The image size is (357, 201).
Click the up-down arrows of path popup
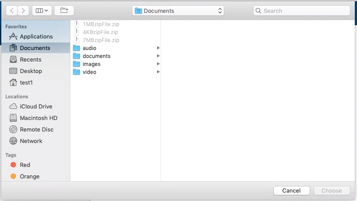pyautogui.click(x=220, y=11)
